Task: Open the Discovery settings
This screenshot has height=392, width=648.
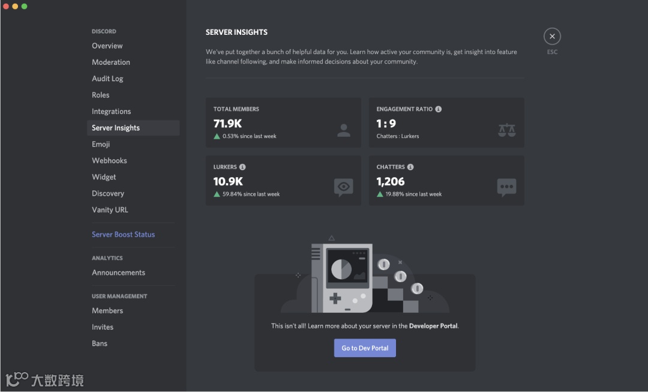Action: click(x=108, y=193)
